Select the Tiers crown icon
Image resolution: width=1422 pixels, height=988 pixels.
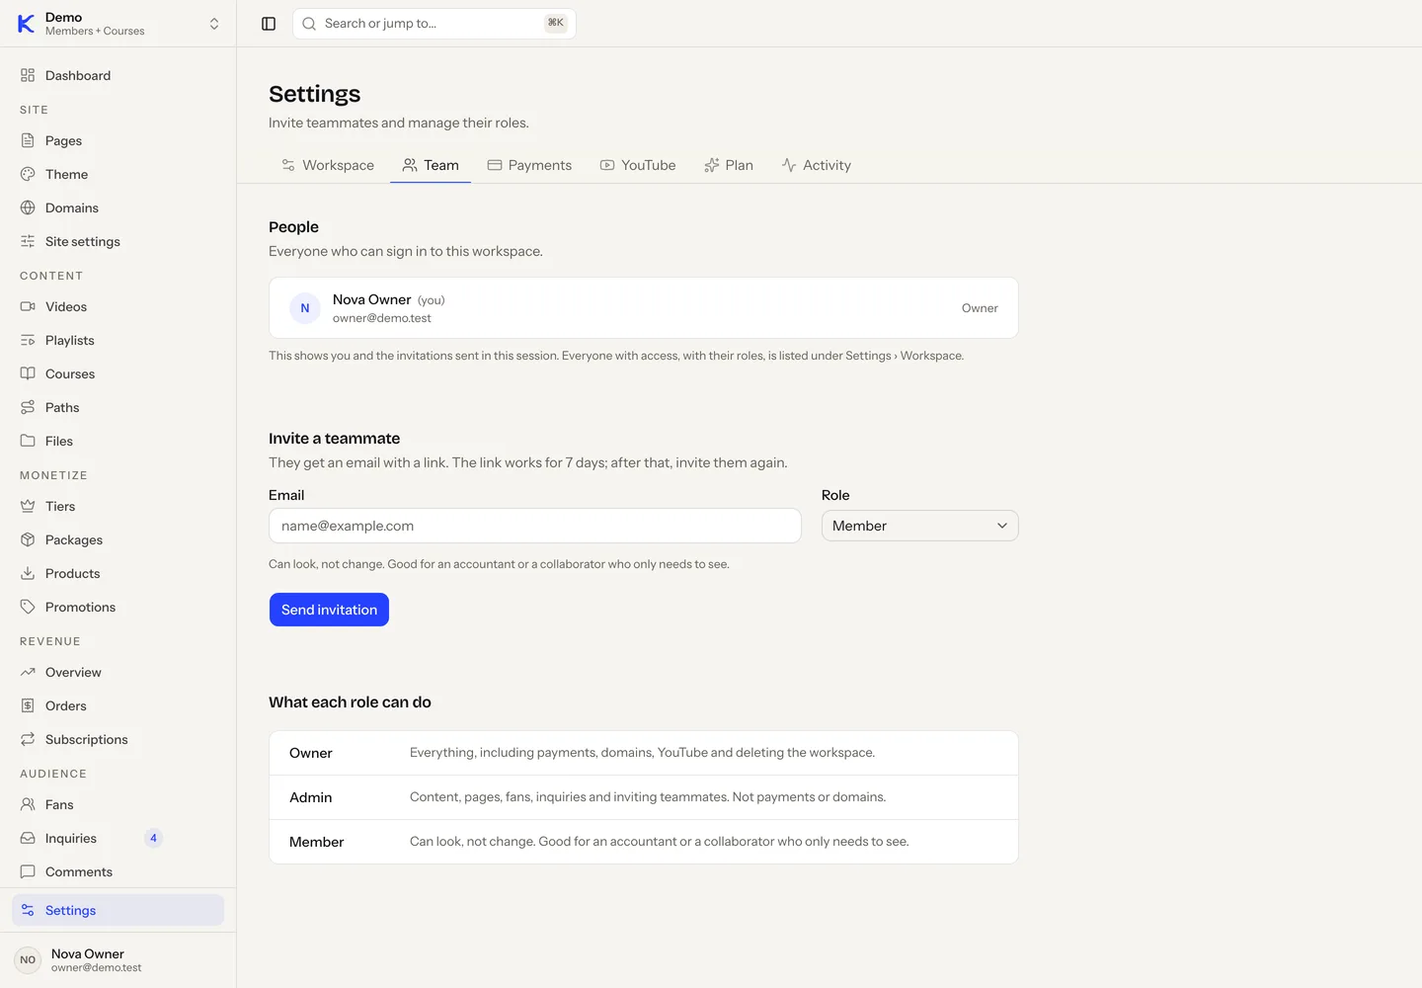28,506
